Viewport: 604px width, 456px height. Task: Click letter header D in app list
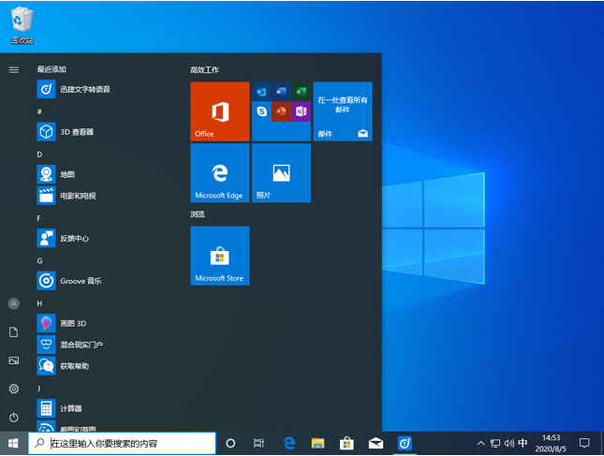(x=39, y=154)
